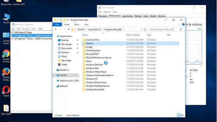Launch Opera browser from desktop
This screenshot has height=122, width=217.
pos(6,91)
